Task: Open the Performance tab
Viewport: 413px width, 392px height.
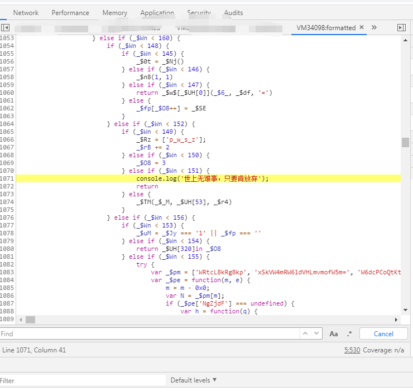Action: click(x=70, y=13)
